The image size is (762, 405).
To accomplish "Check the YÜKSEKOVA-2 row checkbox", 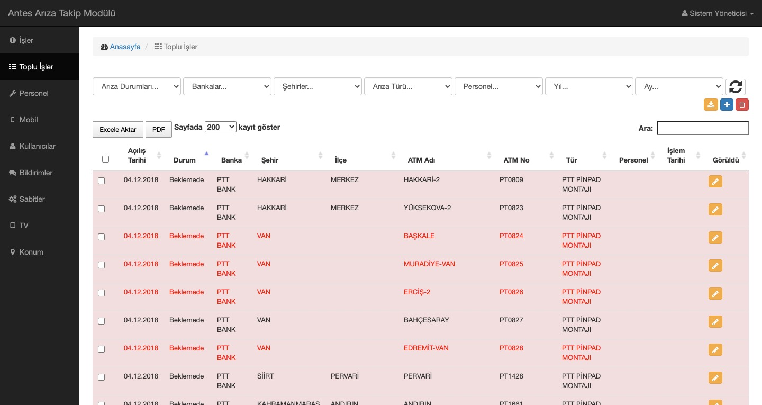I will click(x=102, y=209).
